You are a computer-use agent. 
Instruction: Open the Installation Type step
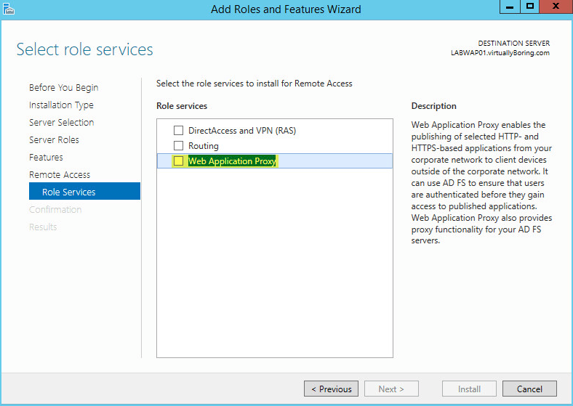click(61, 105)
